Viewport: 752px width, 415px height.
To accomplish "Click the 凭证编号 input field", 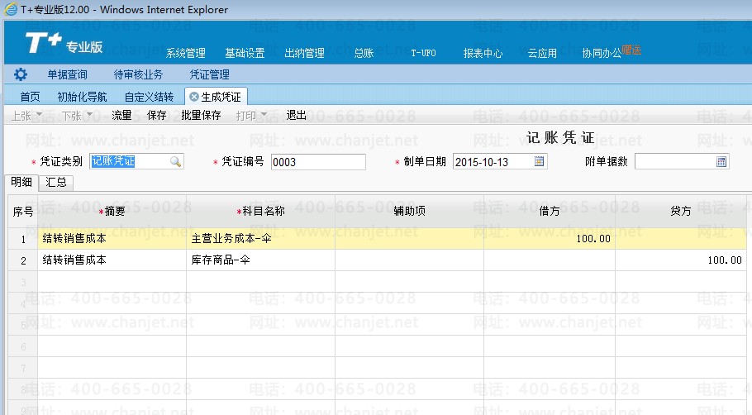I will (317, 162).
